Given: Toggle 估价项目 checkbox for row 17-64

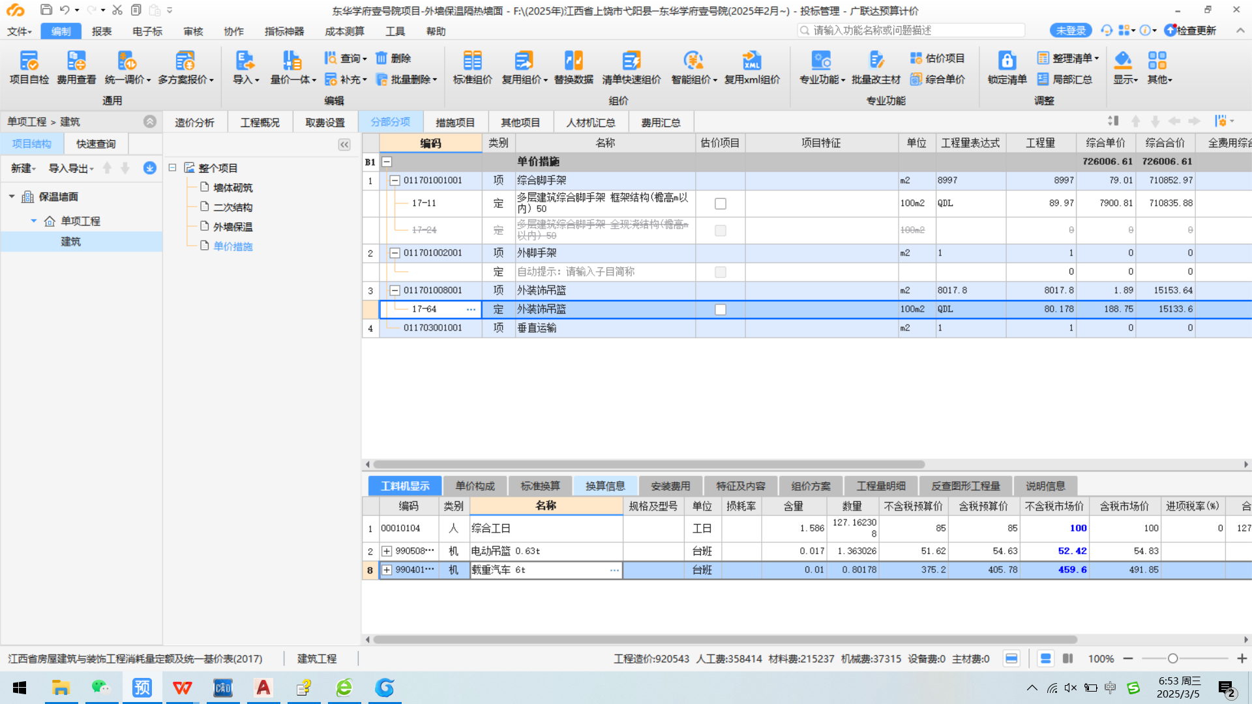Looking at the screenshot, I should [721, 310].
